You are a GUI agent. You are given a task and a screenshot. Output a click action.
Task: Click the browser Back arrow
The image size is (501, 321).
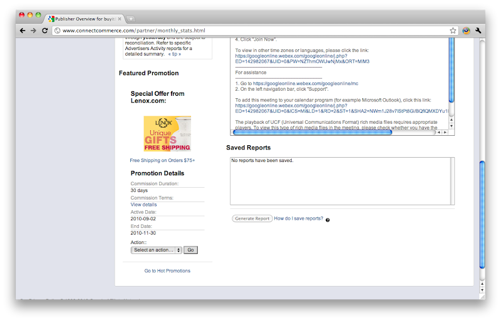point(23,31)
